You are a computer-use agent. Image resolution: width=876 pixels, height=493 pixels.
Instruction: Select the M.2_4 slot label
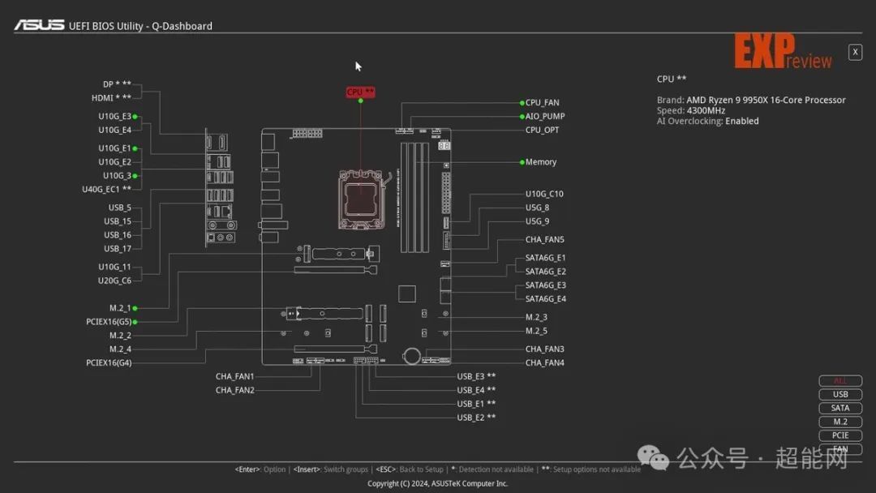coord(120,349)
